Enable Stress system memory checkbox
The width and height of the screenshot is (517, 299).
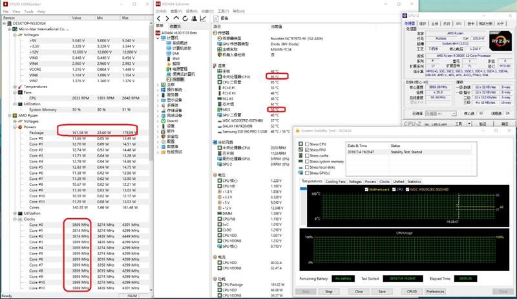point(308,161)
